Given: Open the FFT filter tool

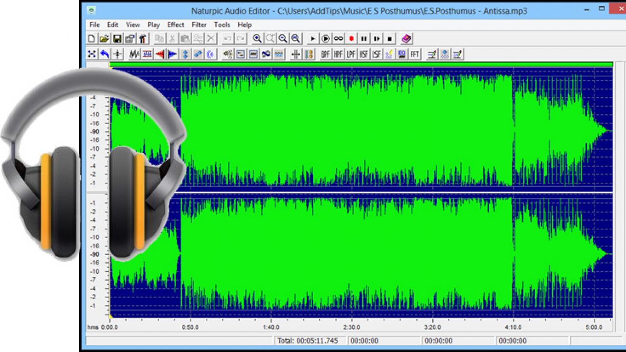Looking at the screenshot, I should coord(415,54).
